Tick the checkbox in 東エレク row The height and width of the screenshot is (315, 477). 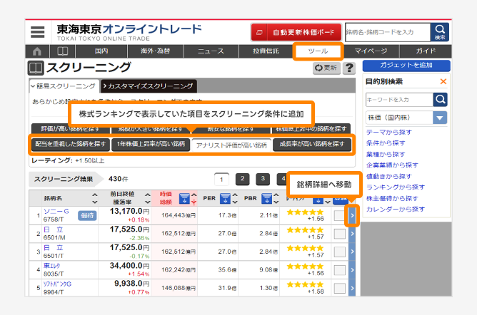[x=339, y=270]
